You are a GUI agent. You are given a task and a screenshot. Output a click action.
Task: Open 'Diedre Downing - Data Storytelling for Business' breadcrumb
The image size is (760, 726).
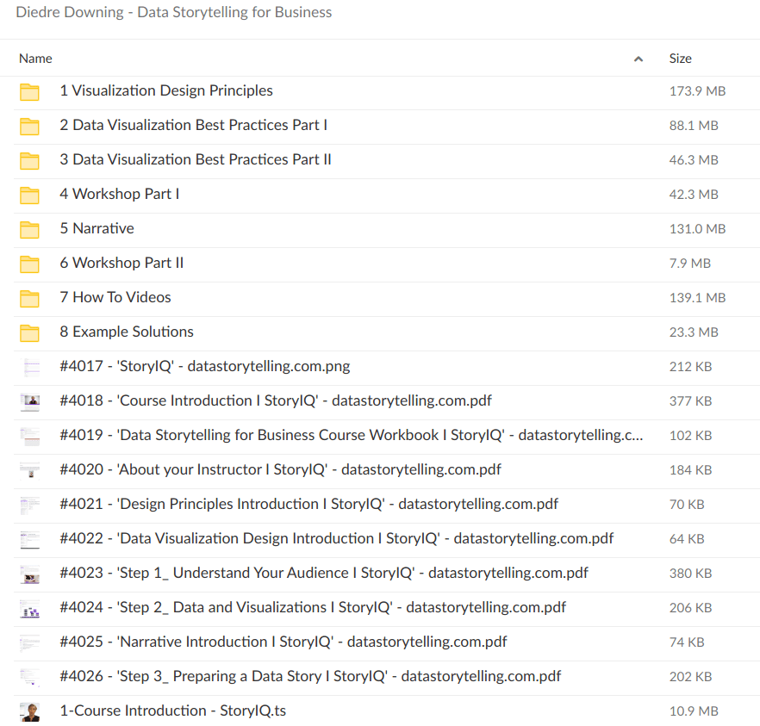[x=173, y=12]
